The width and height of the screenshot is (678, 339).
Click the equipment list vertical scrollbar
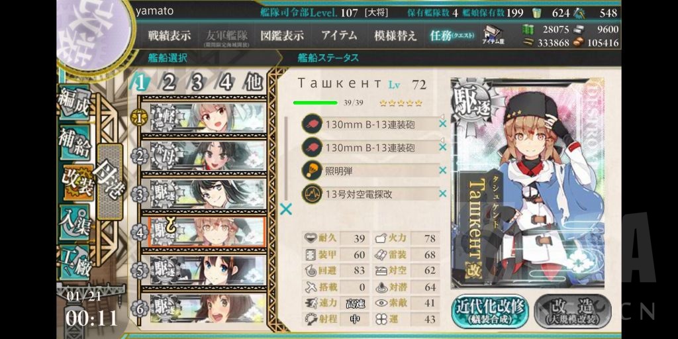pyautogui.click(x=285, y=159)
